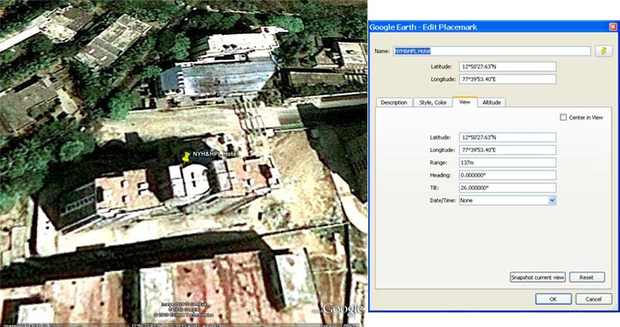Enable the Center in View checkbox
The image size is (620, 327).
click(x=564, y=117)
